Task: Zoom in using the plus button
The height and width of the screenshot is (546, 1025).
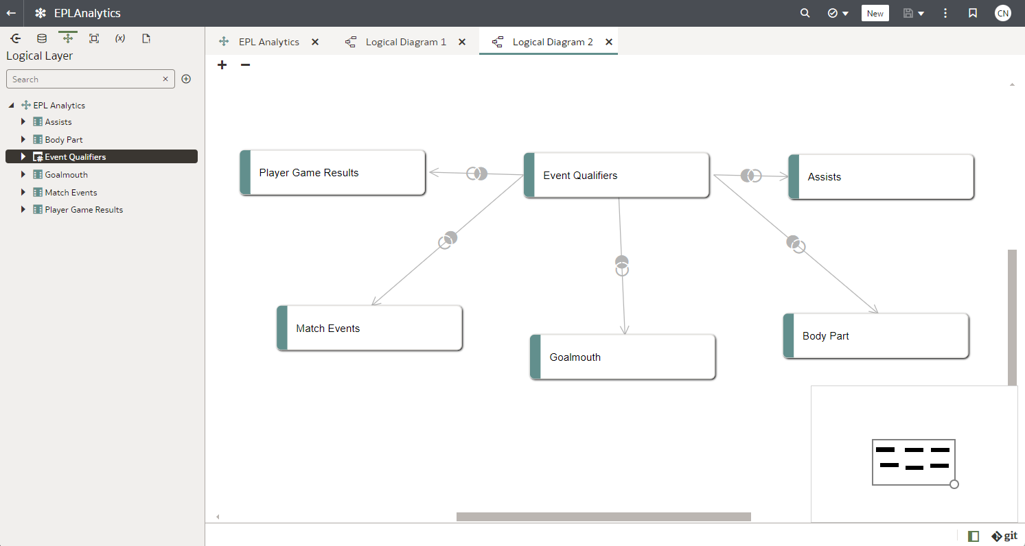Action: [x=222, y=64]
